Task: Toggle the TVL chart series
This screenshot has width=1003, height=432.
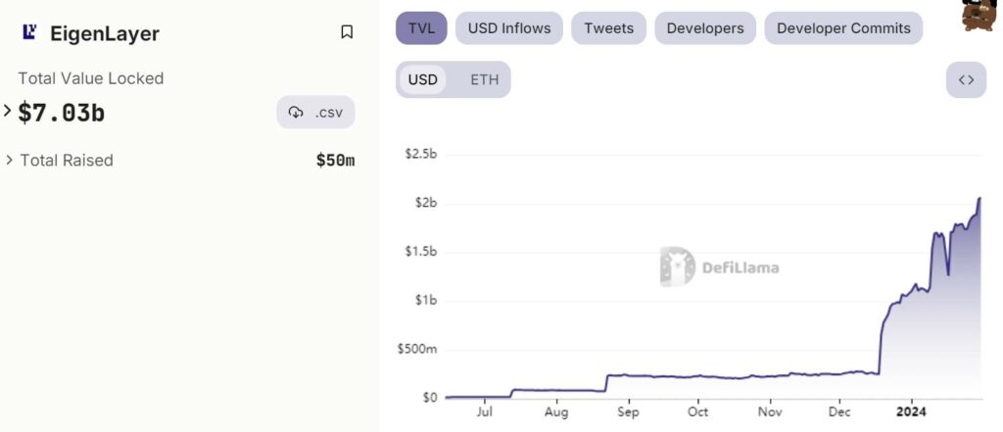Action: (421, 28)
